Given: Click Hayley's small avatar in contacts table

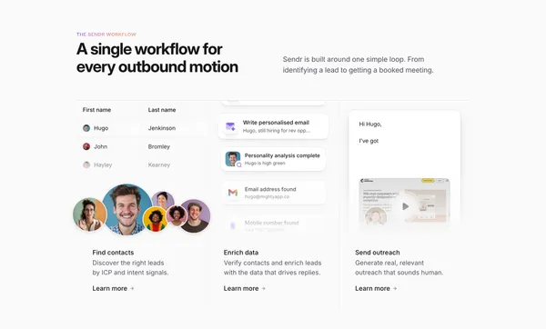Looking at the screenshot, I should click(86, 164).
